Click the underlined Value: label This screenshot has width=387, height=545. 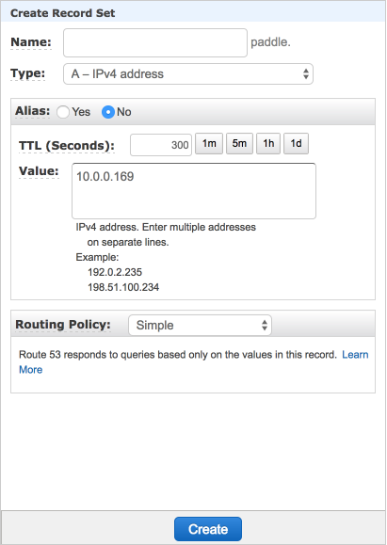click(39, 171)
